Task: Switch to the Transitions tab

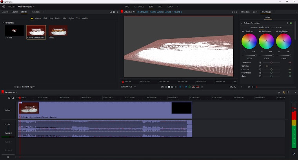Action: [35, 12]
